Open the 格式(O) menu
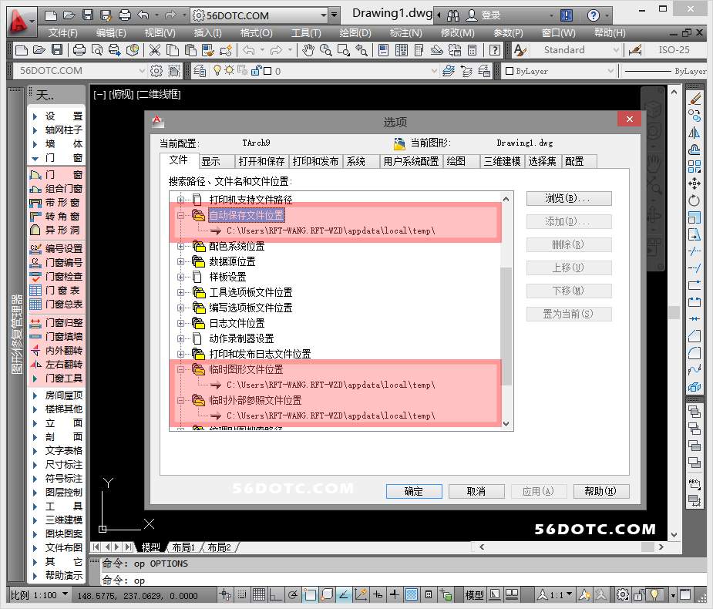The width and height of the screenshot is (713, 609). tap(256, 32)
